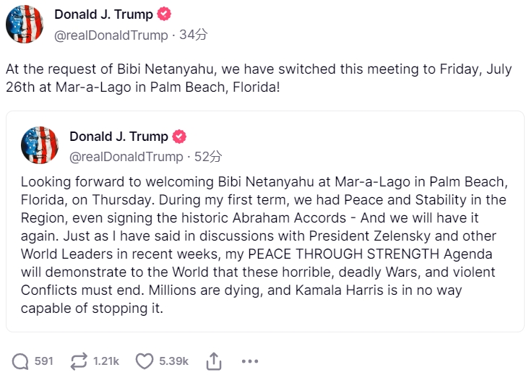Click the verified badge on the main post
This screenshot has height=375, width=529.
click(x=165, y=14)
